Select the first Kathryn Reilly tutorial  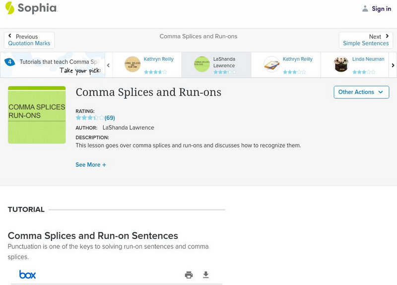(x=147, y=65)
